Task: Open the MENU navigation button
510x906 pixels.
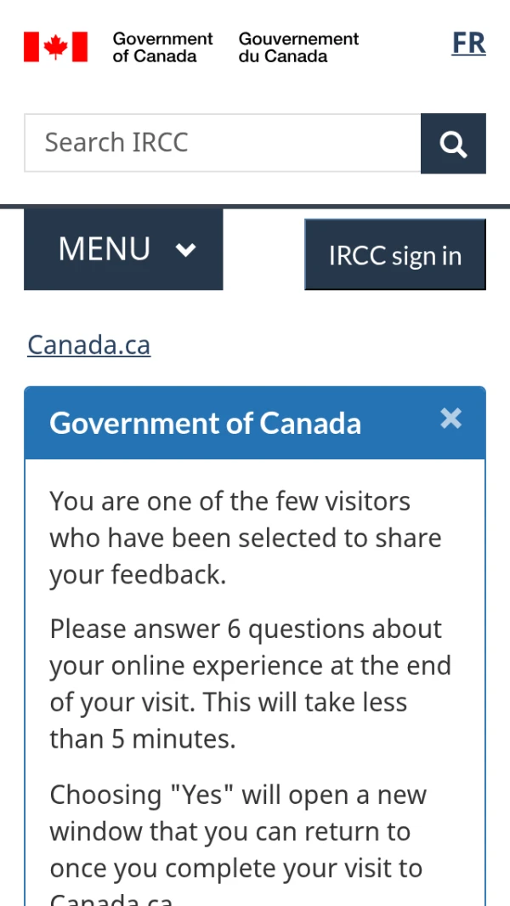Action: (123, 249)
